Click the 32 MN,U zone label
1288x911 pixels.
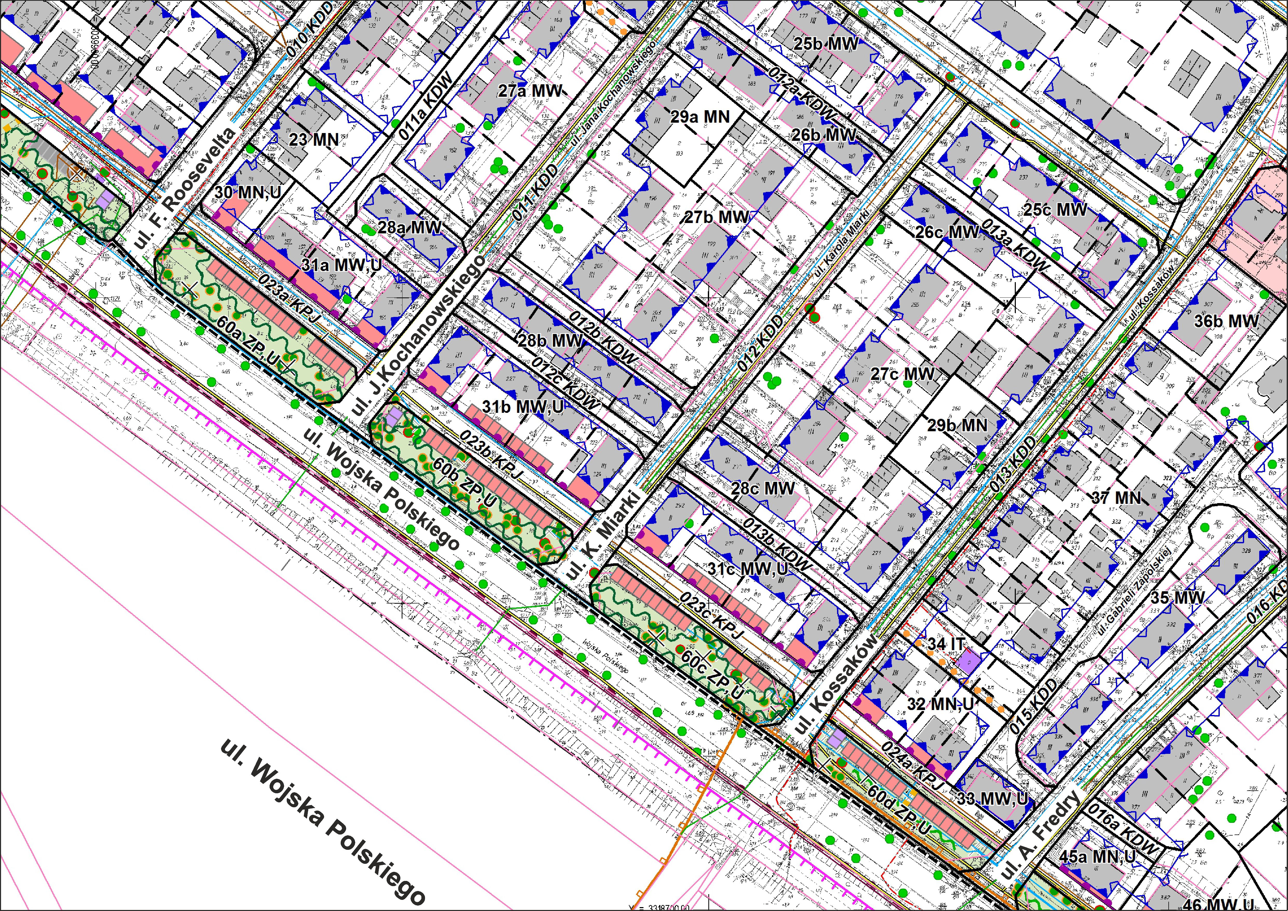click(x=941, y=704)
